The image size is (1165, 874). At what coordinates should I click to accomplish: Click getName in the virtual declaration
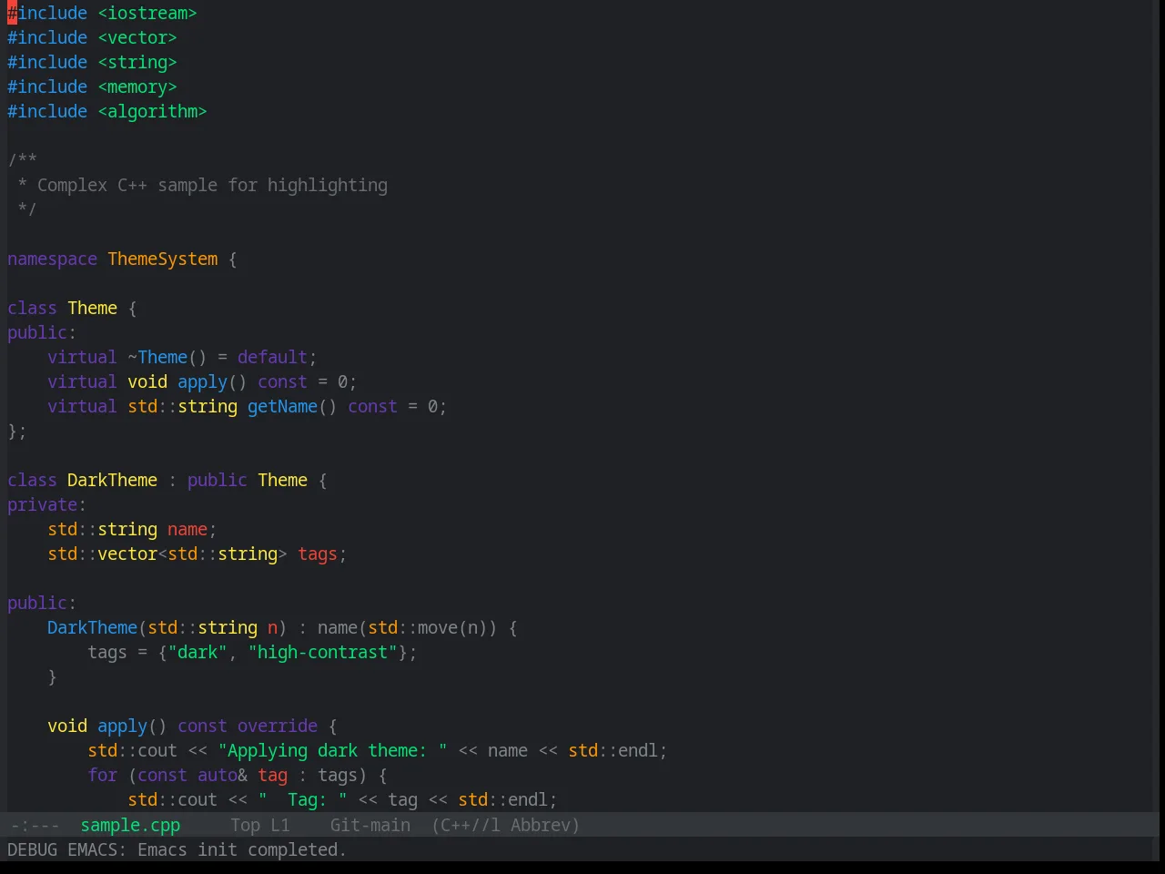pos(282,406)
